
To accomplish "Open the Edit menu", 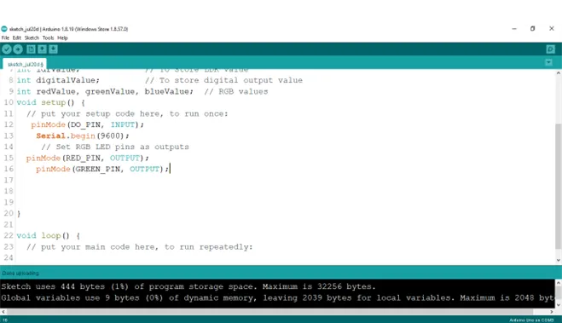I will point(17,37).
